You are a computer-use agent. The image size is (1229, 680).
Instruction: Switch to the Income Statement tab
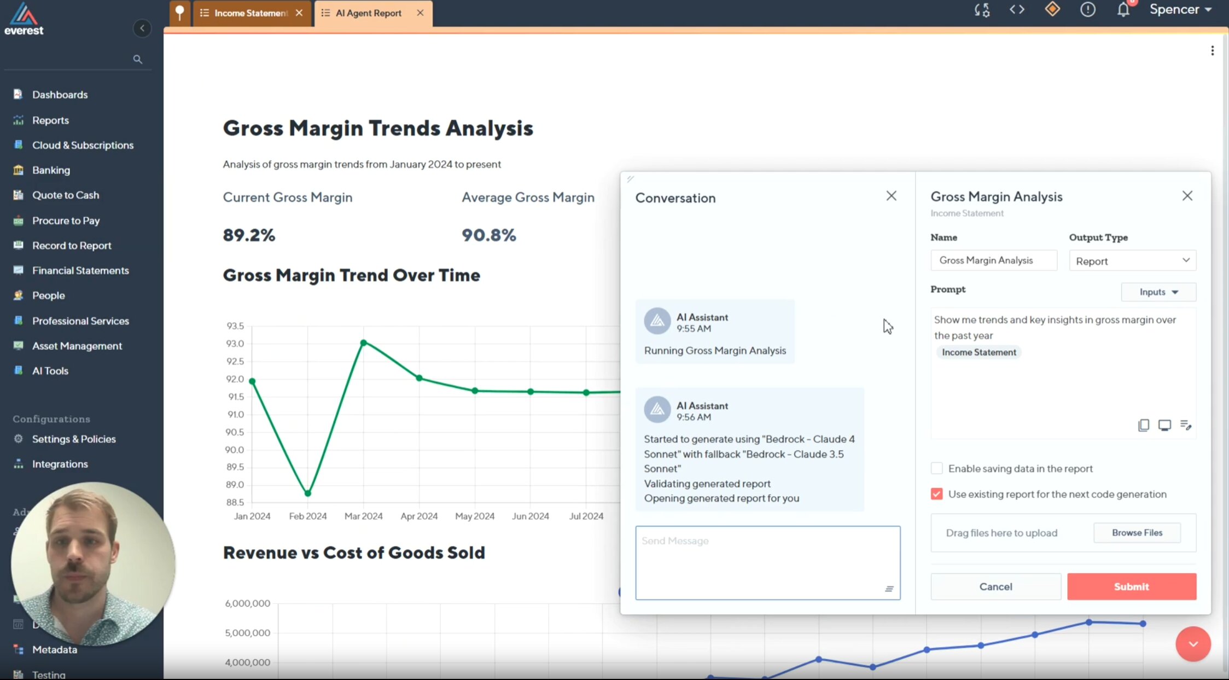(250, 13)
